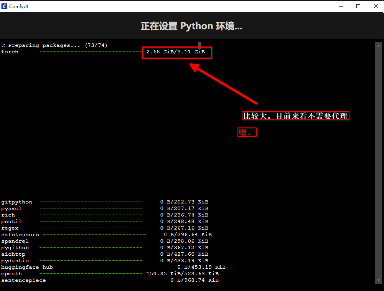
Task: Click the safetensors package name
Action: click(x=20, y=235)
